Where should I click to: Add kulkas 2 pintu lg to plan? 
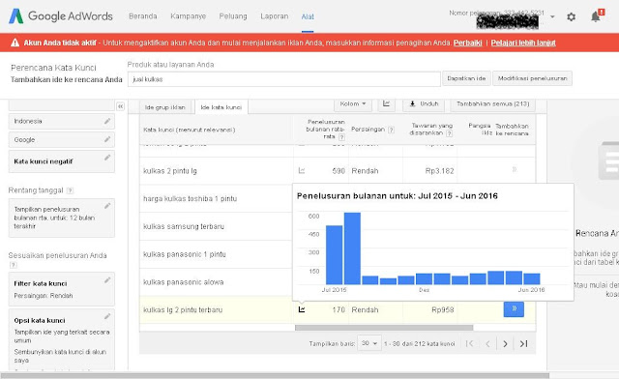(514, 170)
